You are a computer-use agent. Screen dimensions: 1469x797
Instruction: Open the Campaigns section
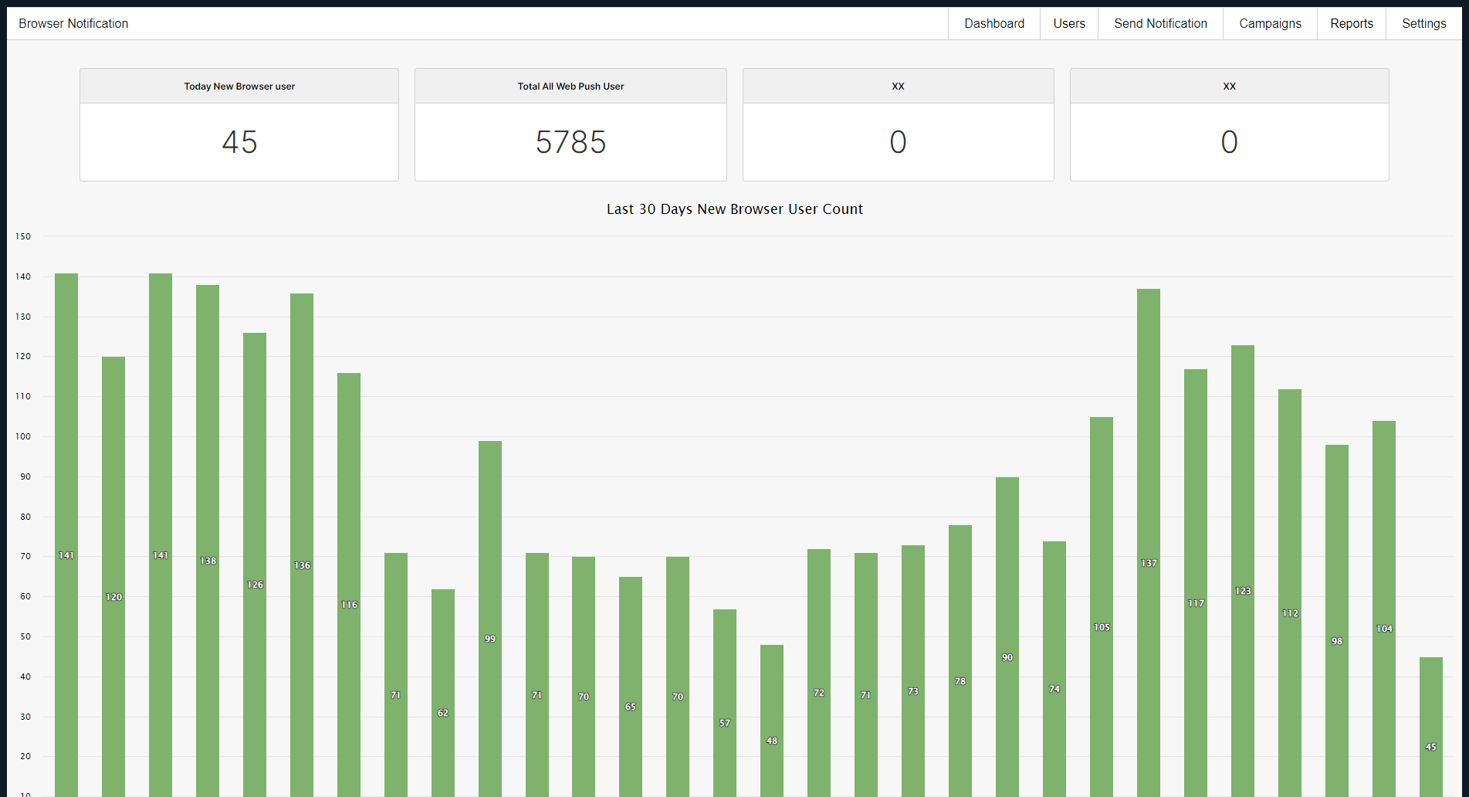(x=1270, y=24)
